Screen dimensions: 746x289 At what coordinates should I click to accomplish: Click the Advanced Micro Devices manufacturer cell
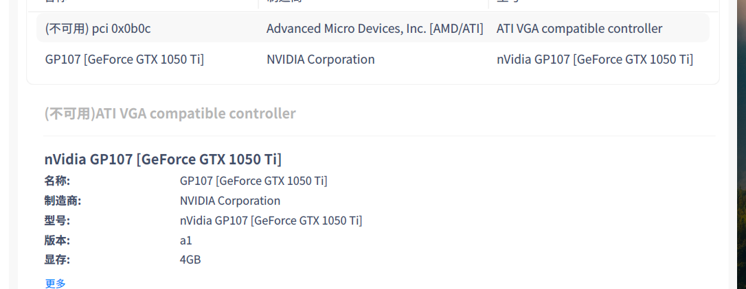[374, 29]
